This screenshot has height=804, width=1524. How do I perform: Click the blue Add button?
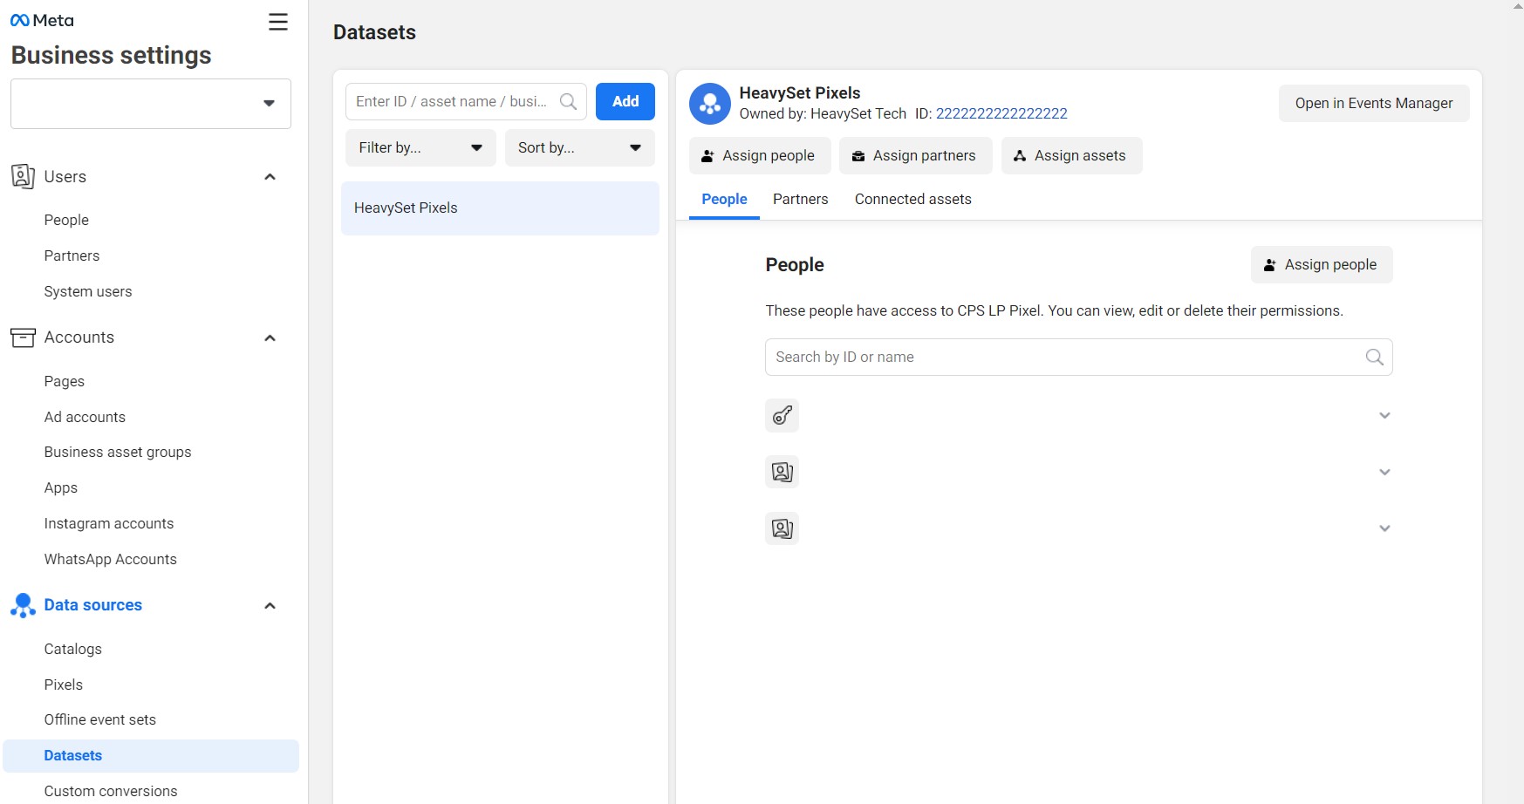tap(625, 101)
